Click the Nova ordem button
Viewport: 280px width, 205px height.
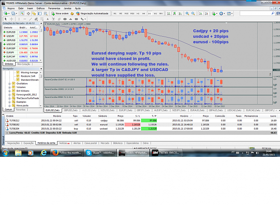[x=60, y=13]
